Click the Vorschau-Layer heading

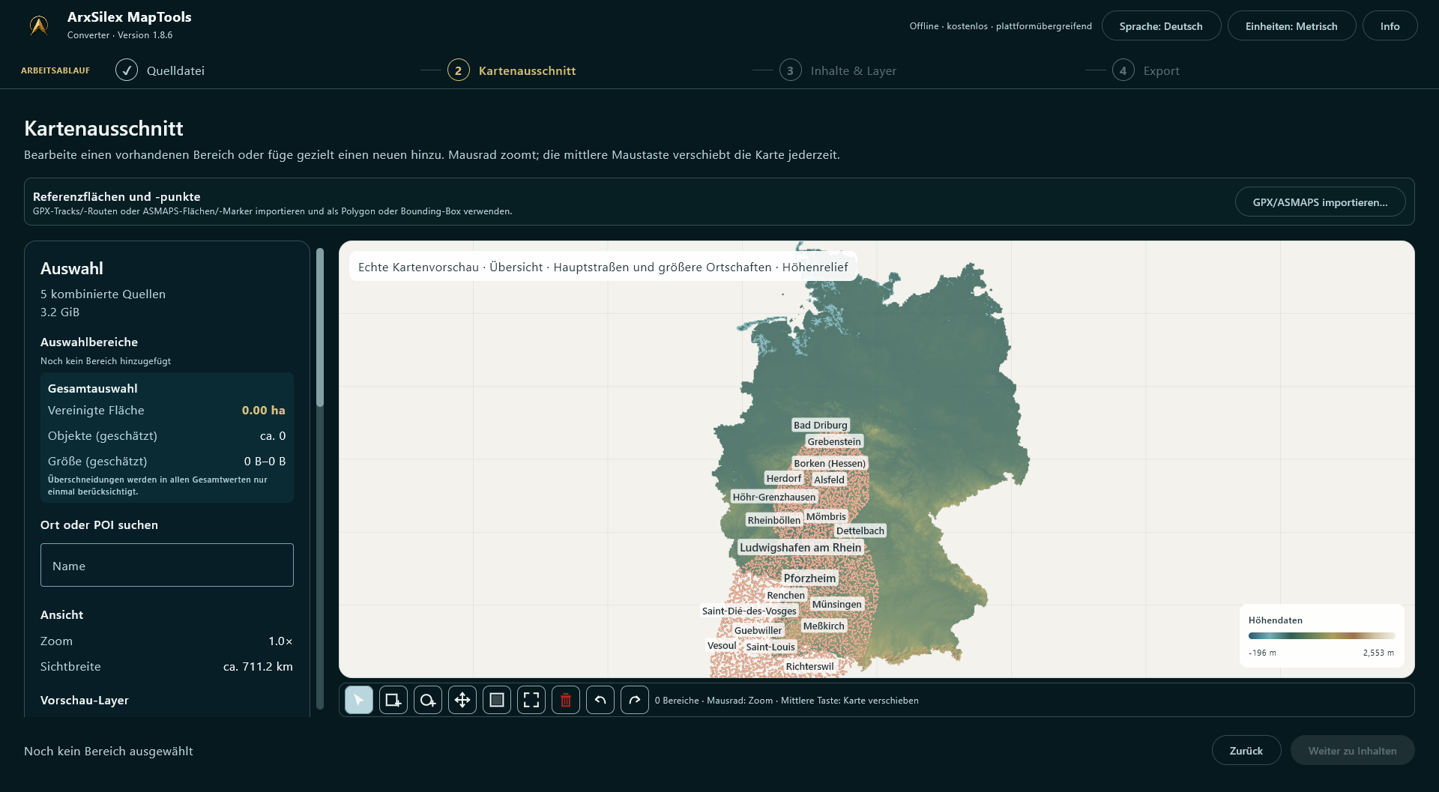85,700
